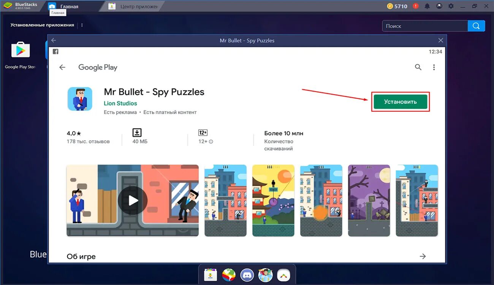494x285 pixels.
Task: Open the red alert notification icon
Action: tap(416, 6)
